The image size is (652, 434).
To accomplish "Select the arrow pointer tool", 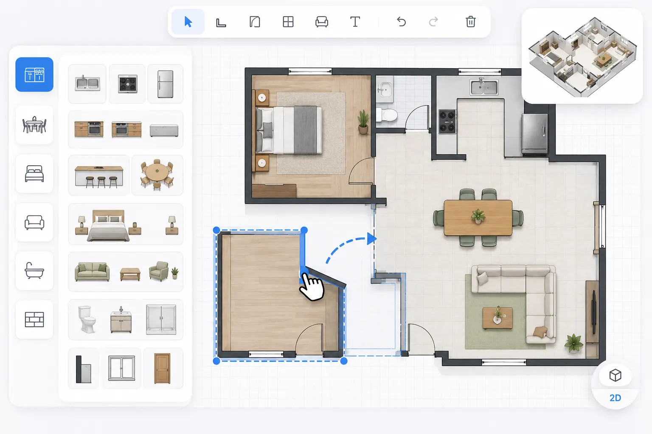I will click(x=188, y=22).
